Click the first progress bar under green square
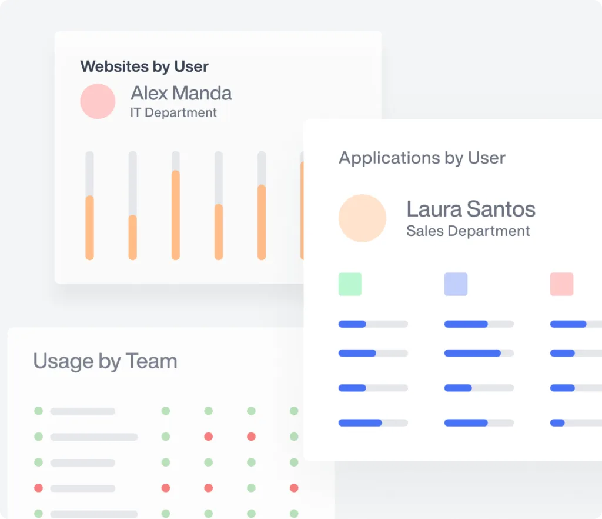Image resolution: width=602 pixels, height=519 pixels. tap(373, 324)
